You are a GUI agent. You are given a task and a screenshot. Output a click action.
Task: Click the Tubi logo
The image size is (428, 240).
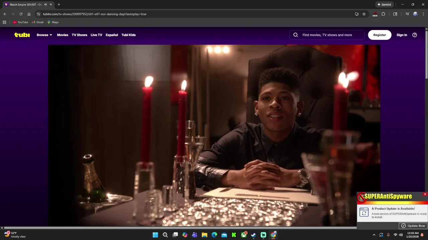click(x=22, y=35)
